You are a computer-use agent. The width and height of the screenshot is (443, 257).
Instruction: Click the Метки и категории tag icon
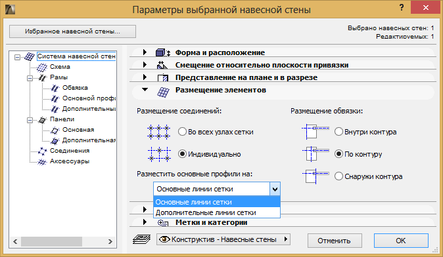coord(163,223)
